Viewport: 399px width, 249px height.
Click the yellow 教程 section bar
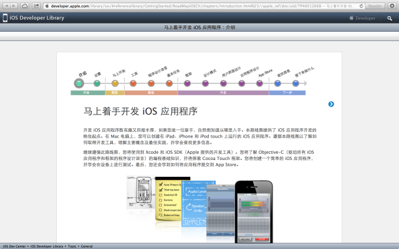click(115, 93)
